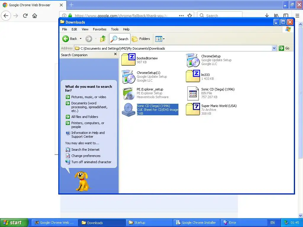Image resolution: width=303 pixels, height=227 pixels.
Task: Open the Favorites menu
Action: [99, 29]
